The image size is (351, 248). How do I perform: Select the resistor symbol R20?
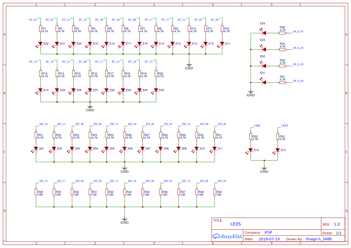[156, 73]
